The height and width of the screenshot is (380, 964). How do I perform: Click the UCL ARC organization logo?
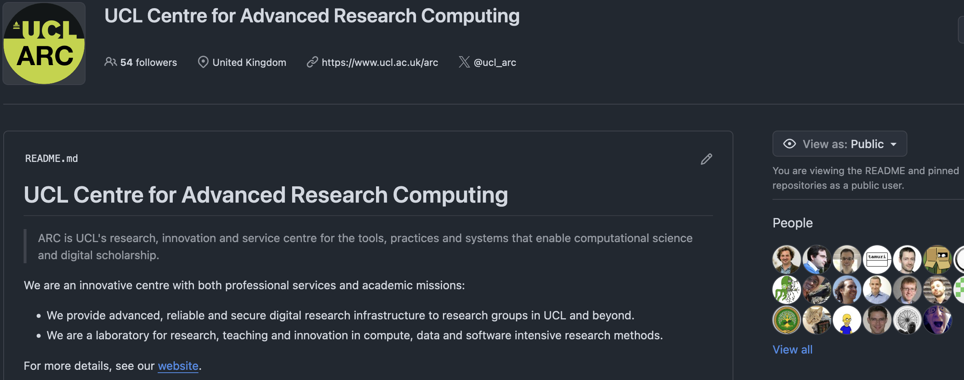[x=44, y=44]
